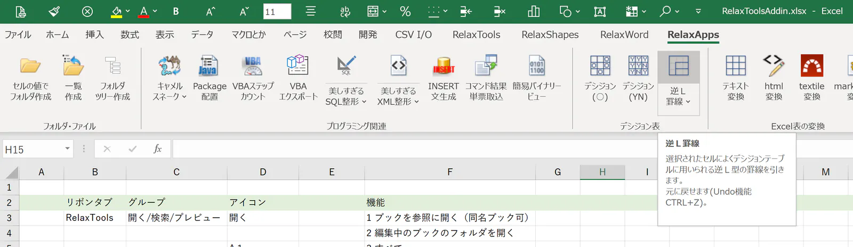
Task: Click VBAステップカウント button
Action: tap(253, 78)
